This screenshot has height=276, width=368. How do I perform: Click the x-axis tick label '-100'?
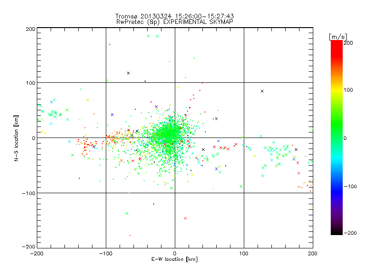[106, 253]
